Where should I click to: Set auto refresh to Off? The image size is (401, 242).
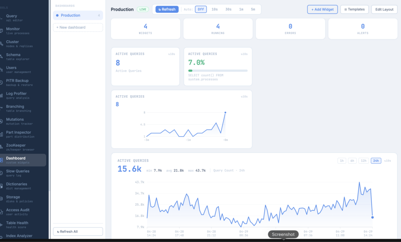point(201,9)
